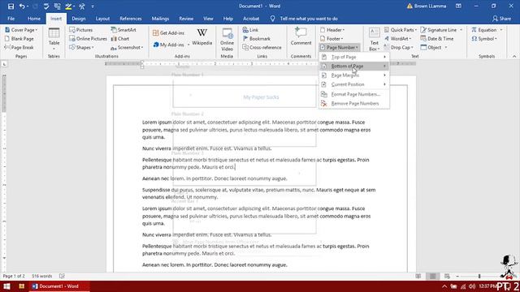Insert an Online Video
520x292 pixels.
tap(227, 39)
